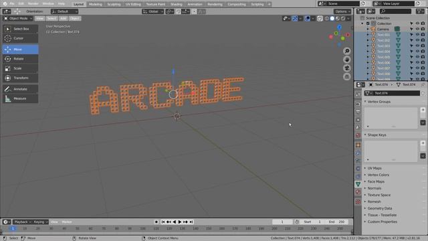The height and width of the screenshot is (241, 428).
Task: Toggle Collection exclude checkbox
Action: pos(368,23)
